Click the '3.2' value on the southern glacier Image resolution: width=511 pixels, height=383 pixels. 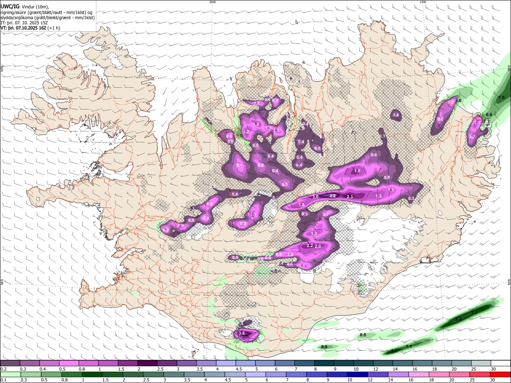tap(241, 333)
